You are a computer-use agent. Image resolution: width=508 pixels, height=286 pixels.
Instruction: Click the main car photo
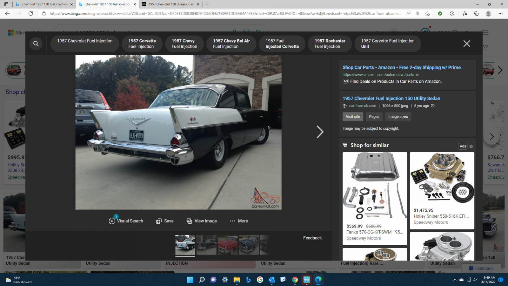[178, 132]
